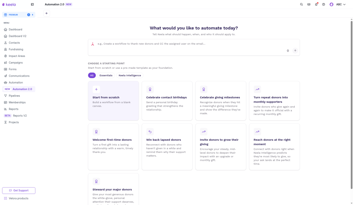Click the Invite donors trend arrow icon
Screen dimensions: 353x205
[x=203, y=132]
